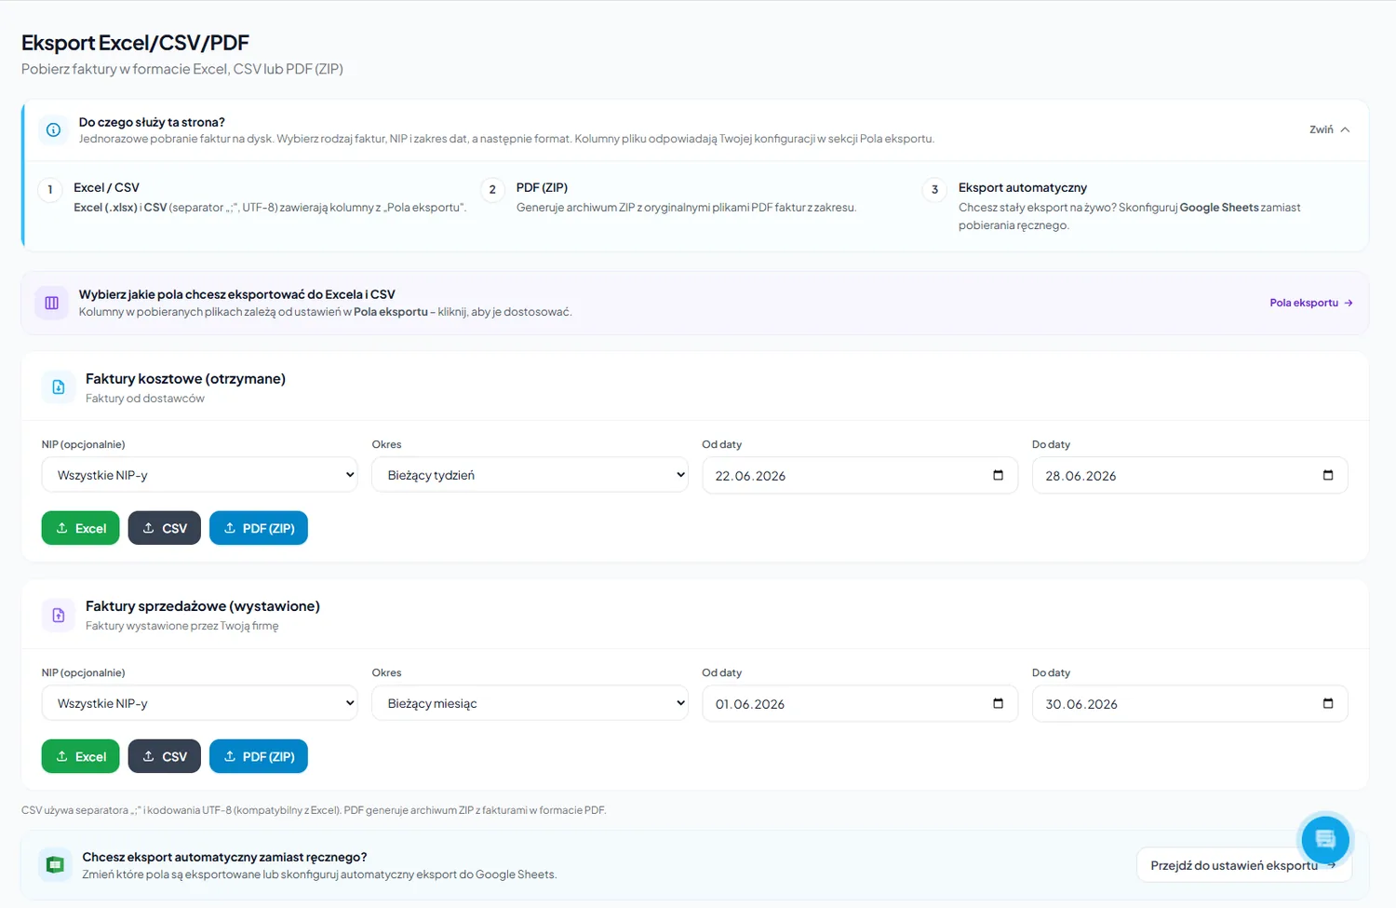Click the Faktury sprzedażowe upload document icon
This screenshot has height=908, width=1396.
[59, 615]
